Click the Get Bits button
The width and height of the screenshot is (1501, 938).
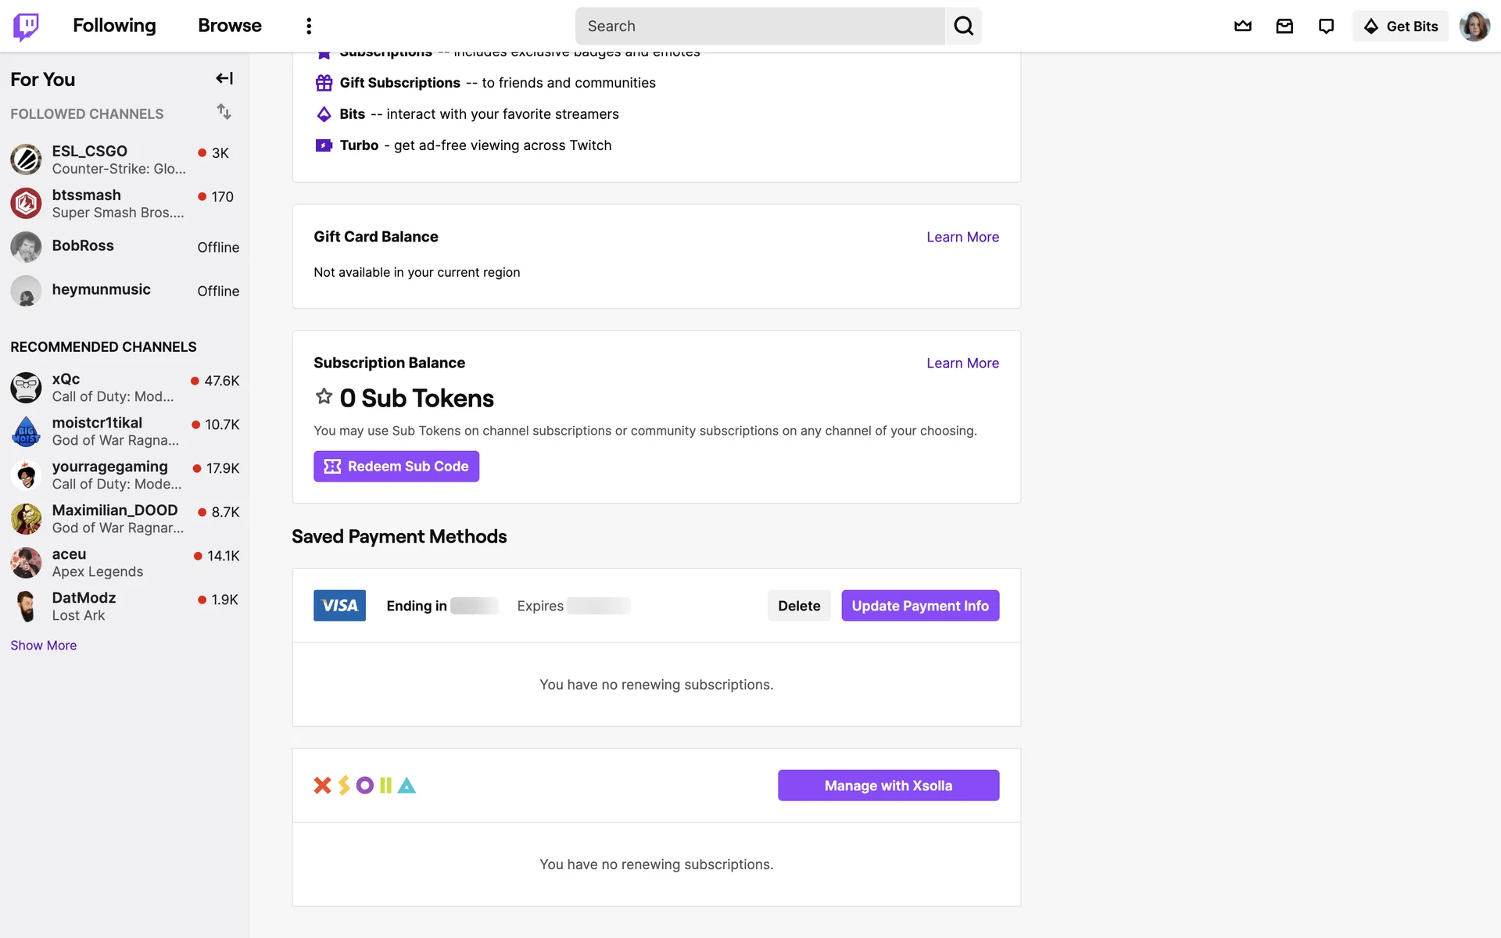pyautogui.click(x=1401, y=27)
